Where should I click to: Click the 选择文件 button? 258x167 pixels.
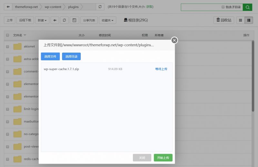[x=50, y=57]
